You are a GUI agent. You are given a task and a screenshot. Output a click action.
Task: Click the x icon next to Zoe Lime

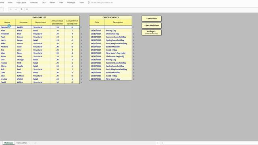[81, 50]
